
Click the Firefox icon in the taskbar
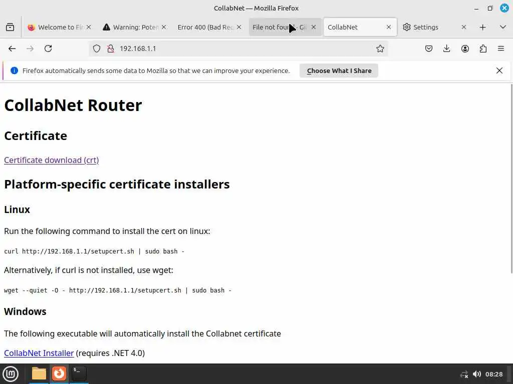click(x=59, y=373)
